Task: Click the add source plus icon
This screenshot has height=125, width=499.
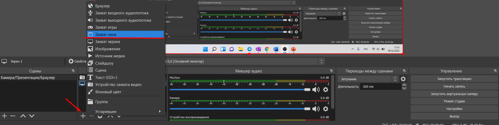Action: pyautogui.click(x=83, y=116)
